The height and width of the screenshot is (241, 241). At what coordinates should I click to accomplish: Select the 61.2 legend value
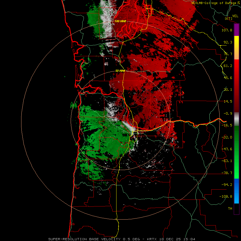228,66
